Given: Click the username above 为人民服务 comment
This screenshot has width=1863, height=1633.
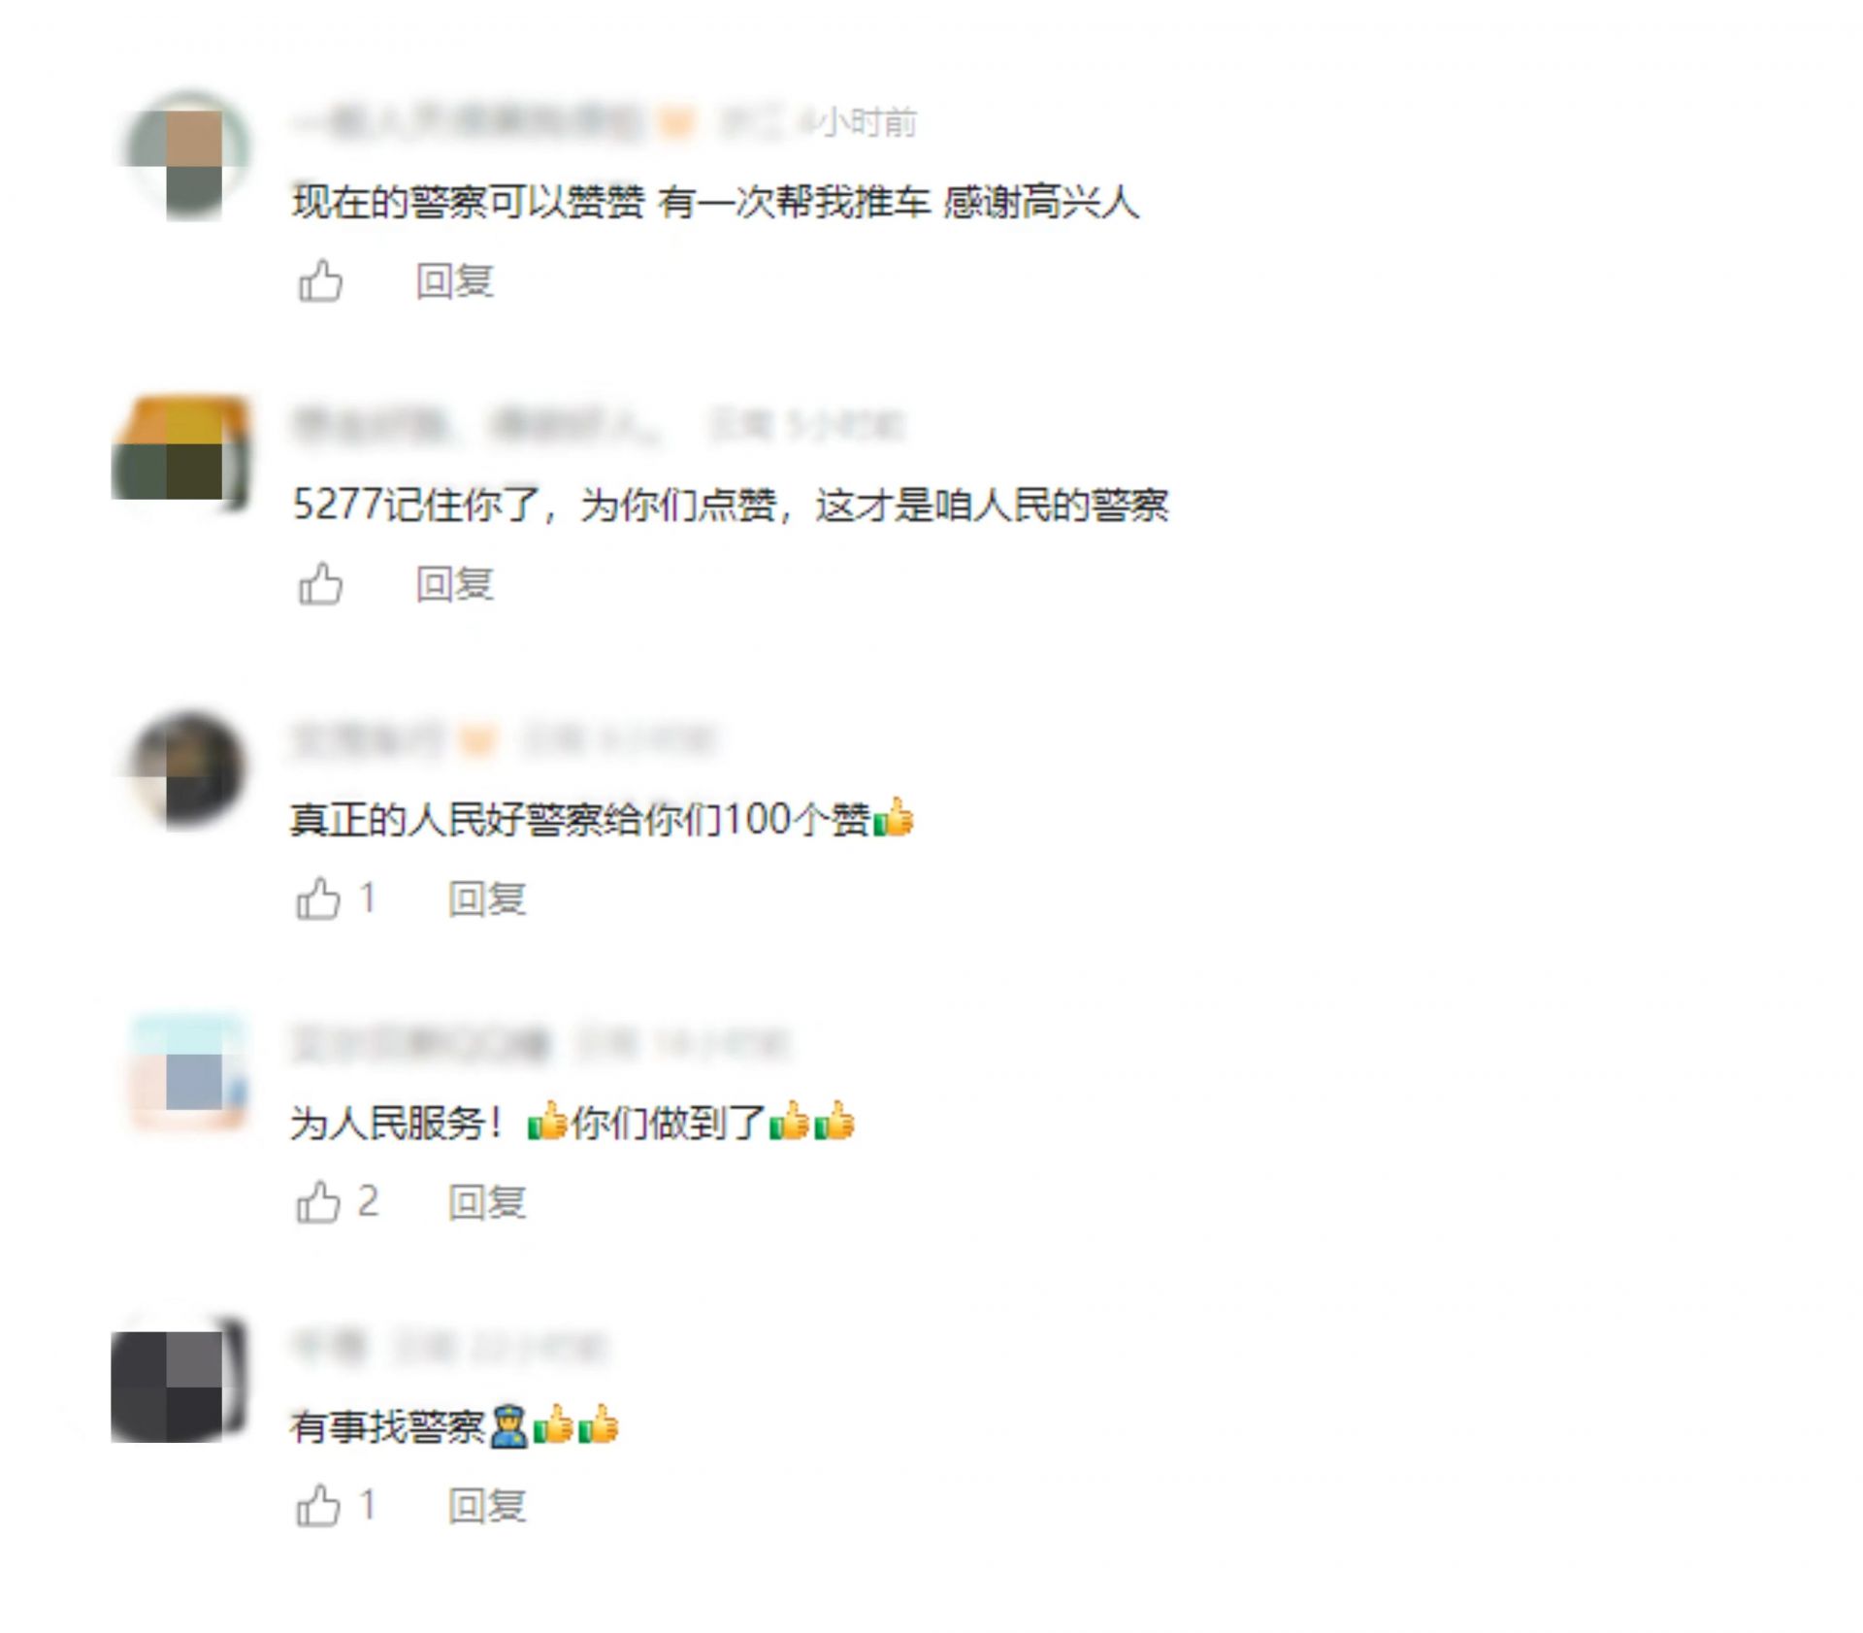Looking at the screenshot, I should [421, 1044].
